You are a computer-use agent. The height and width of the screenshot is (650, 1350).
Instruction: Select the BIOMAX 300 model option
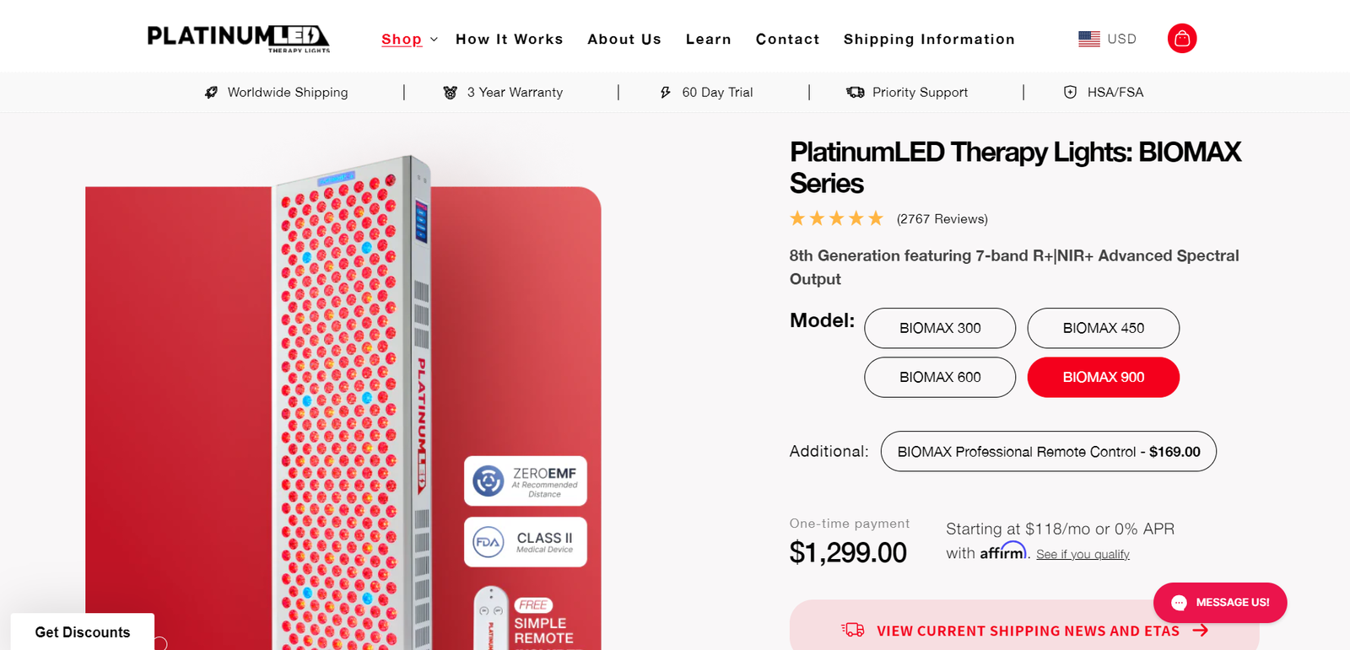(x=939, y=328)
